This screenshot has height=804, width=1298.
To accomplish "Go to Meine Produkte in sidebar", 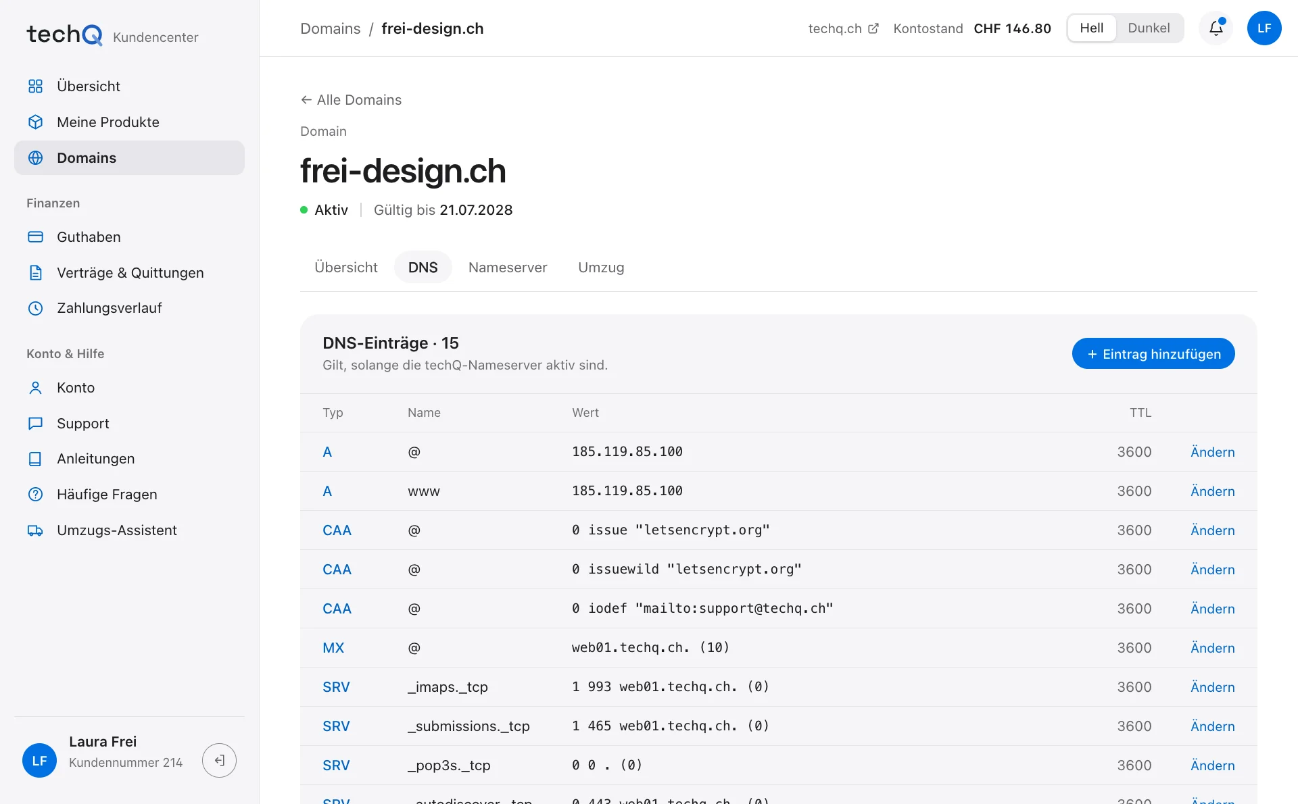I will coord(129,122).
